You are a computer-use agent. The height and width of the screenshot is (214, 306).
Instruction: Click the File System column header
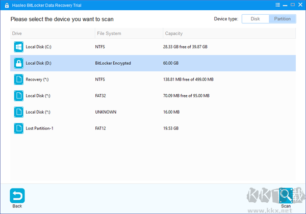[x=129, y=33]
